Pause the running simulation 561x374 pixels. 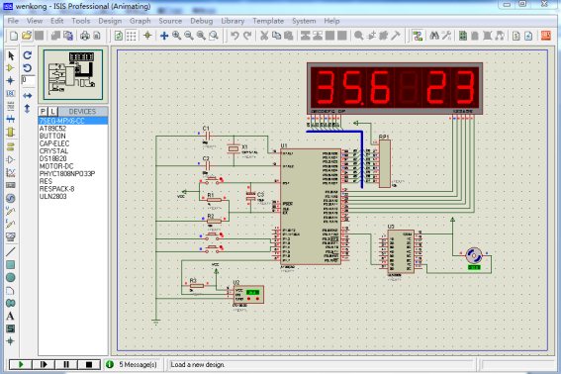coord(66,364)
